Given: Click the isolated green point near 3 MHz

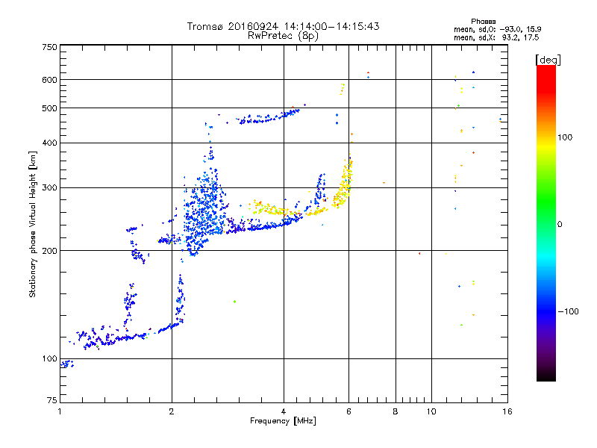Looking at the screenshot, I should [234, 302].
